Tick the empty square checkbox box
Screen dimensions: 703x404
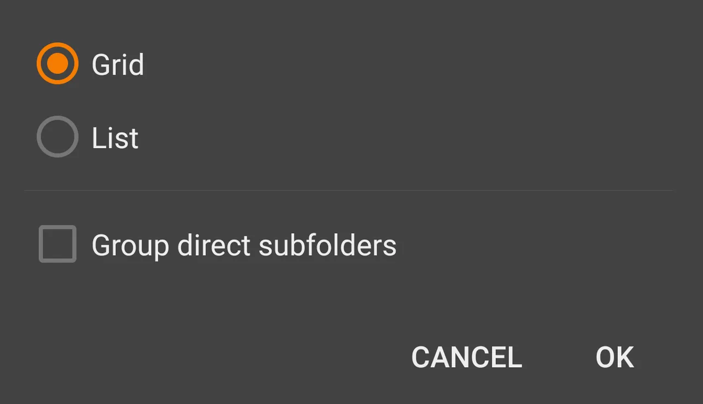pyautogui.click(x=58, y=244)
